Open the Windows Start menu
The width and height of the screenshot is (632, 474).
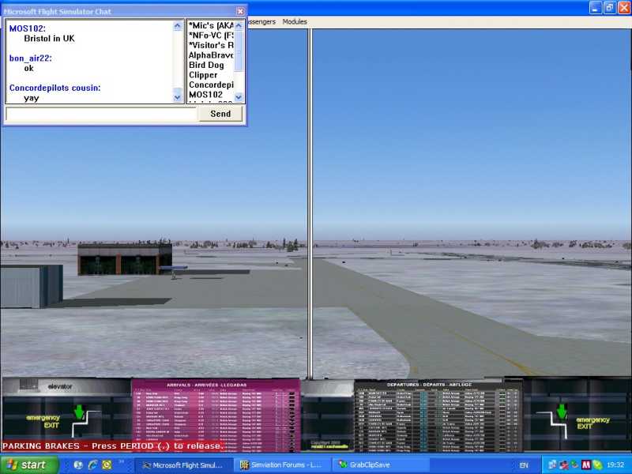(x=30, y=465)
